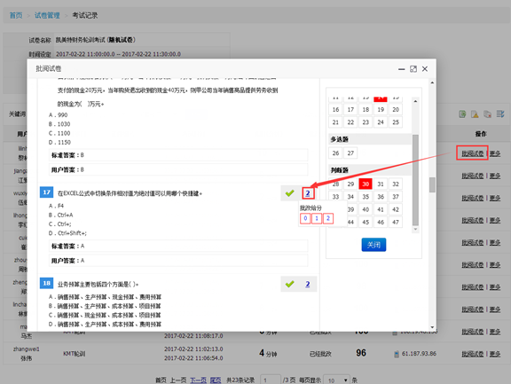Go to 首页 breadcrumb link
The height and width of the screenshot is (384, 511).
[16, 15]
